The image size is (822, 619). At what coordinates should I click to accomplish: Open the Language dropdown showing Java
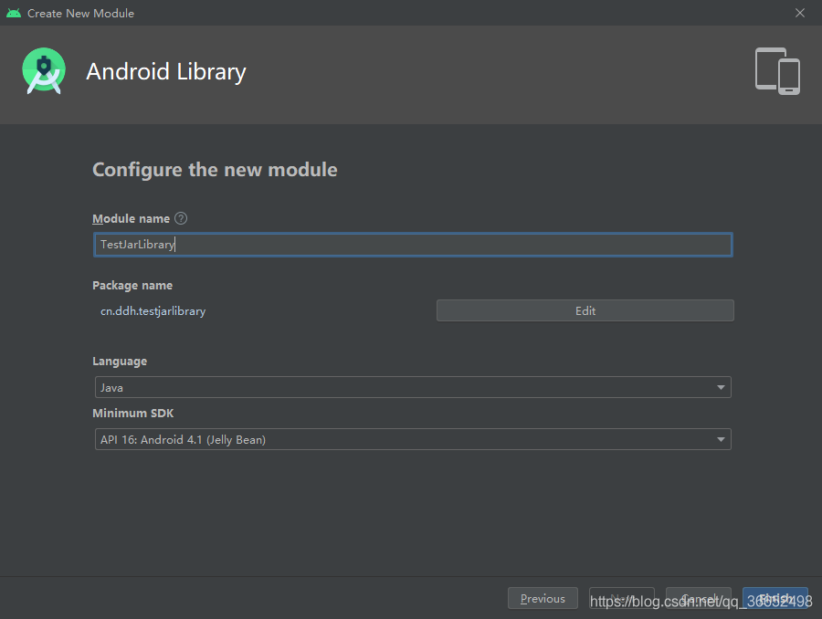click(x=413, y=387)
